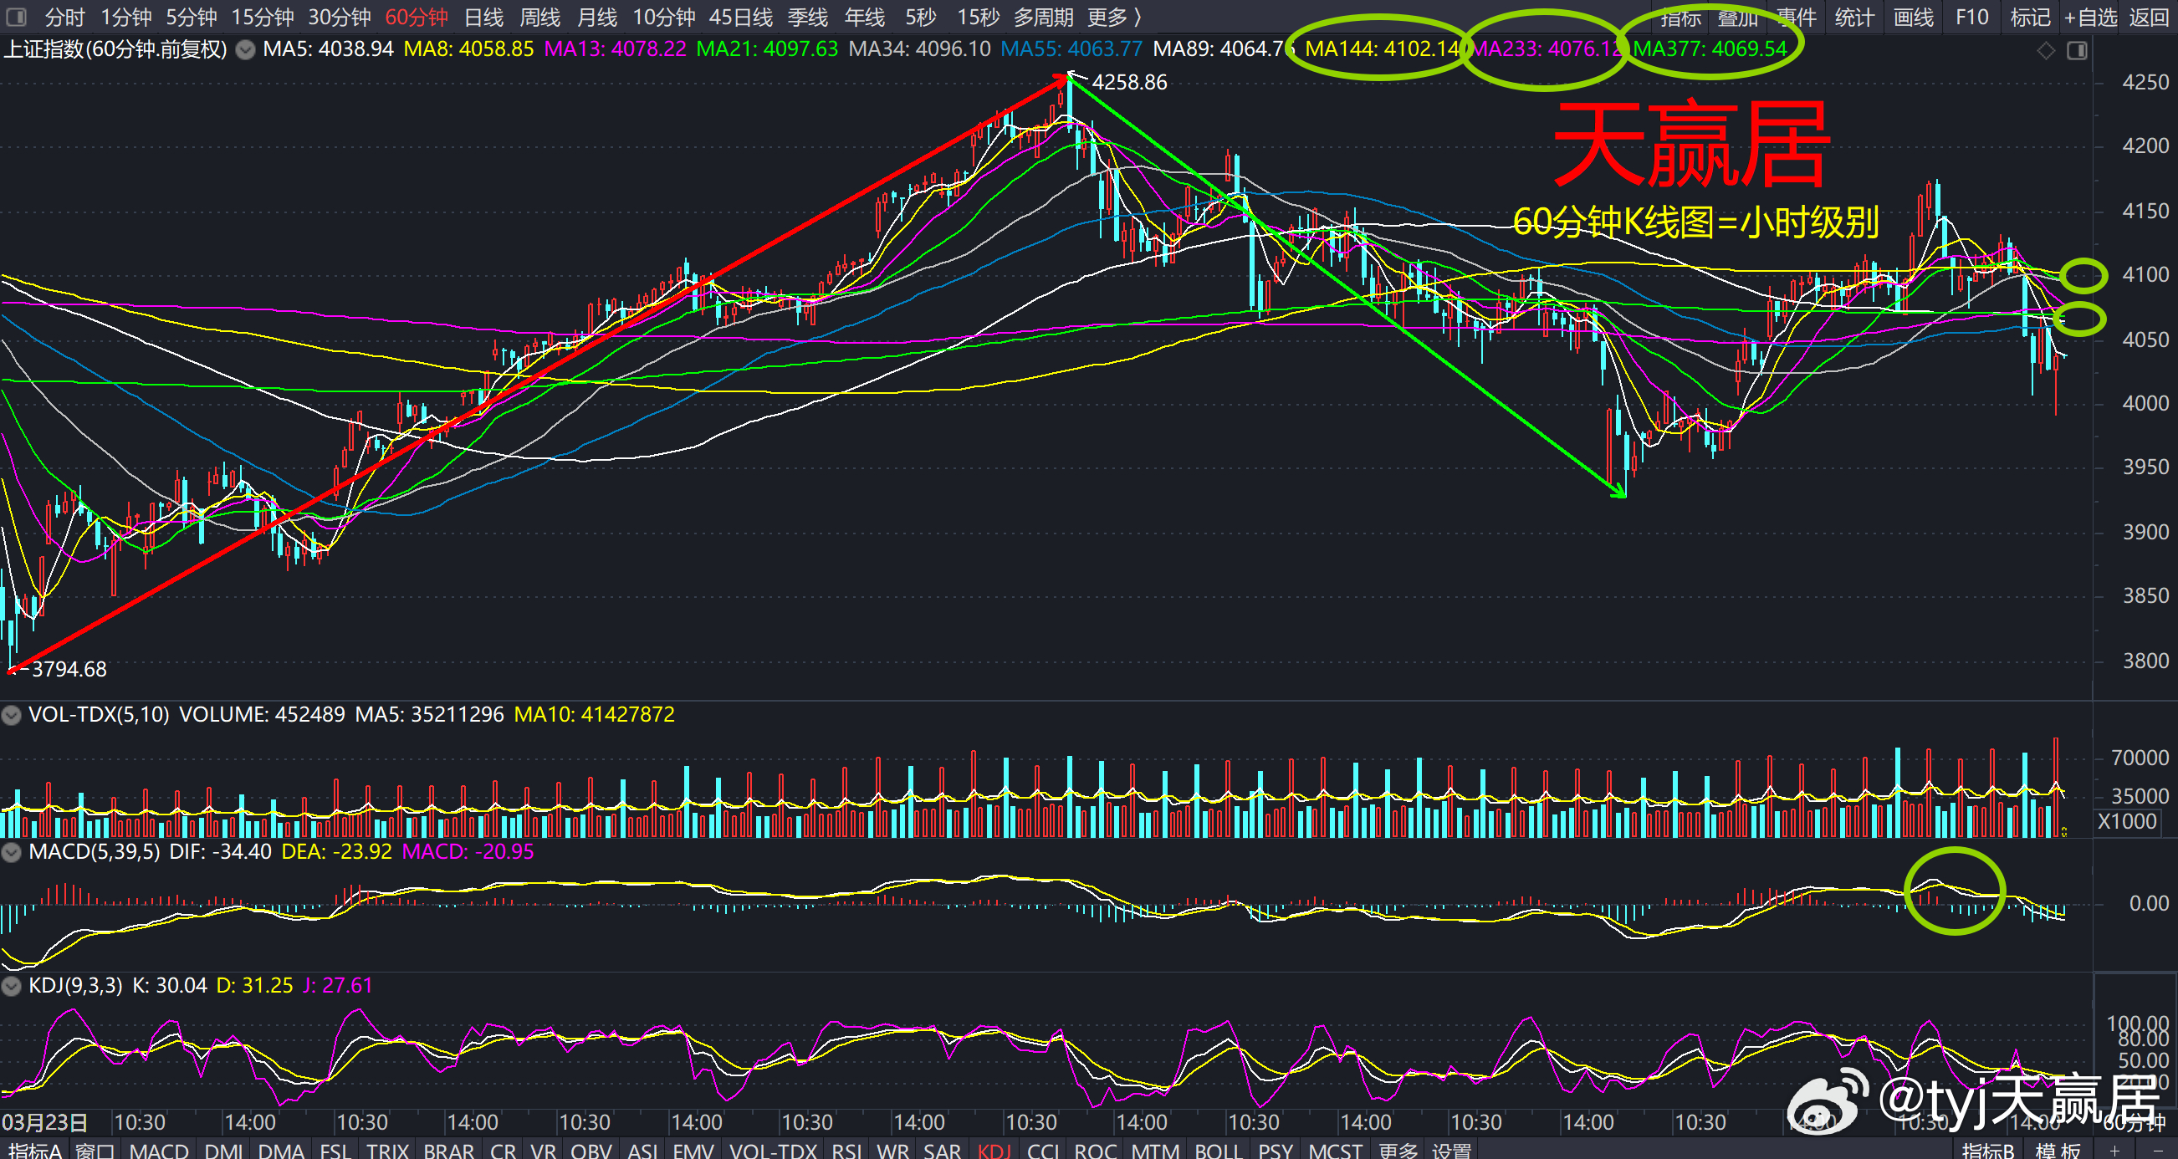Select TRIX indicator tab
Screen dimensions: 2178x1159
387,1150
